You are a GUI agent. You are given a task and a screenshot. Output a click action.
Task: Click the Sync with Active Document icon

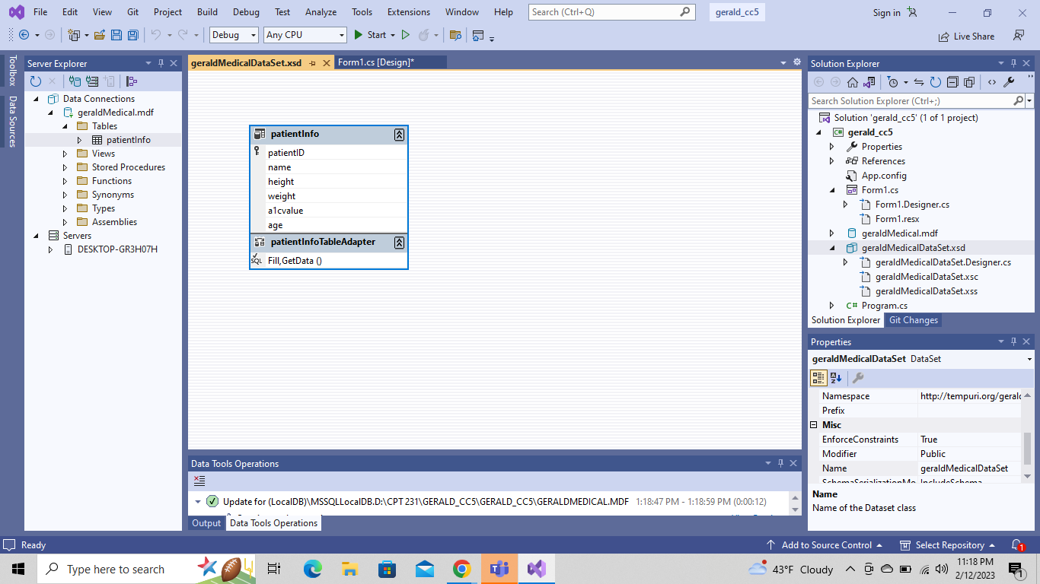(x=919, y=81)
